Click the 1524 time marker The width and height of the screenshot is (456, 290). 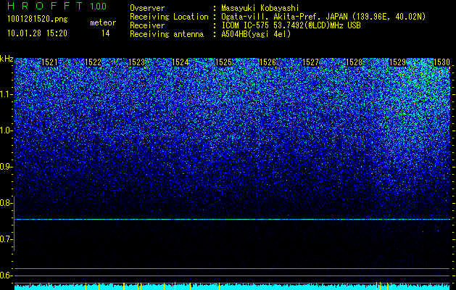tap(180, 62)
